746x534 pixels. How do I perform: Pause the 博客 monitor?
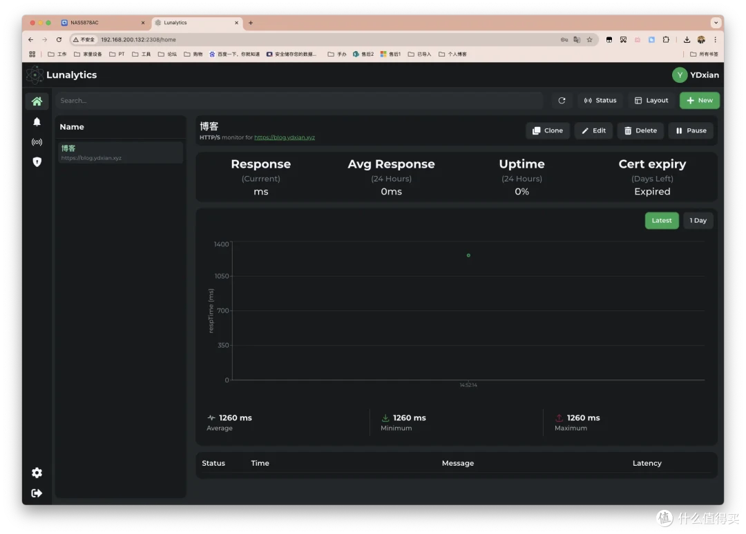pos(691,130)
